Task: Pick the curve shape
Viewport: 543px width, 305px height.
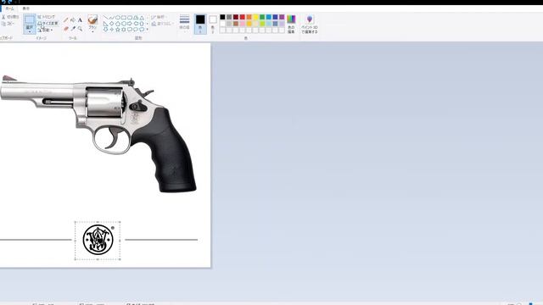Action: (111, 18)
